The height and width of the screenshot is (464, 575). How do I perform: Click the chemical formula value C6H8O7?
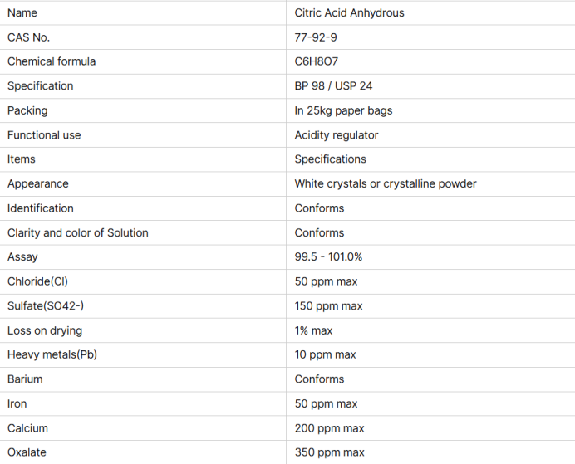[317, 61]
